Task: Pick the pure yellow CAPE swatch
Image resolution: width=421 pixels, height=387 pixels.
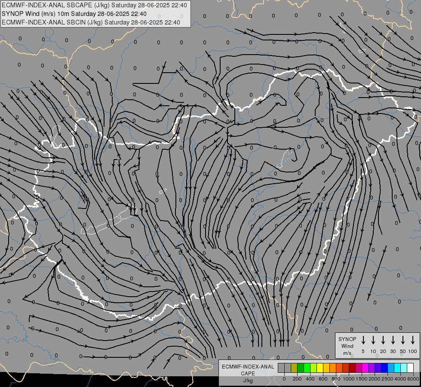Action: click(x=320, y=368)
